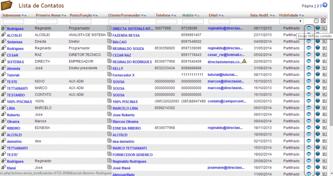
Task: Download vCard for Roberto Jose contact
Action: [325, 114]
